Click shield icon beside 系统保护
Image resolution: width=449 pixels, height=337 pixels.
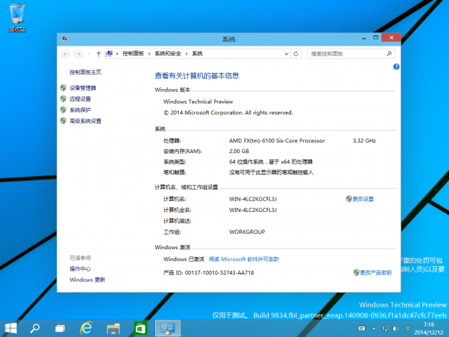coord(63,110)
